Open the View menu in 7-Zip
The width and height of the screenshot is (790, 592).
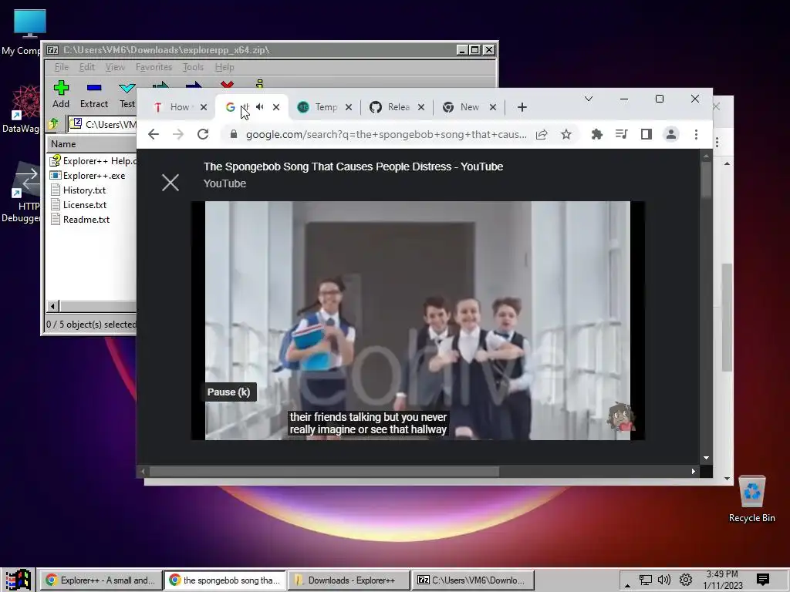(115, 67)
